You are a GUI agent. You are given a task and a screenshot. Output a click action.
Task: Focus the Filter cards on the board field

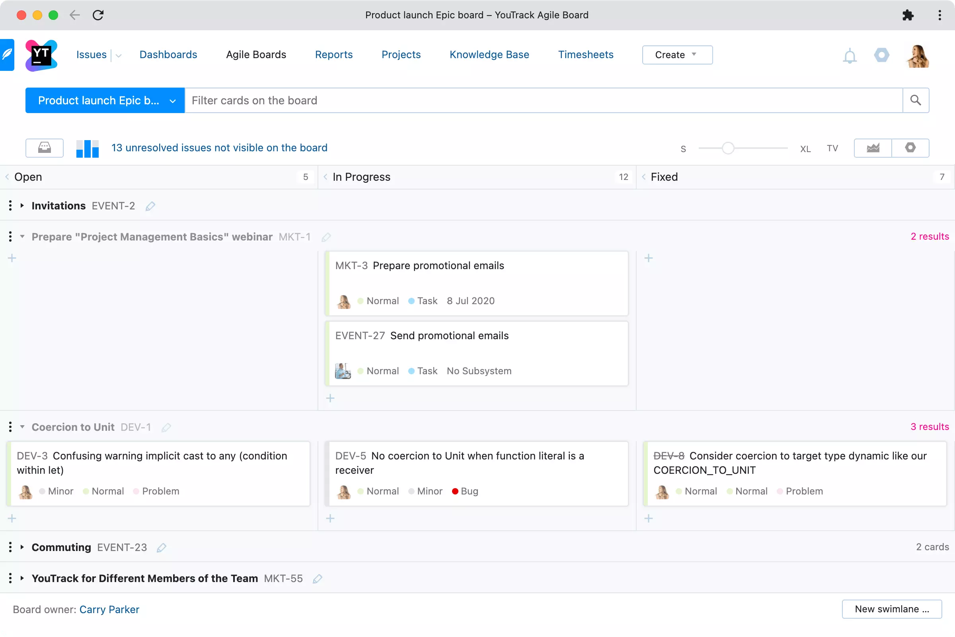click(544, 100)
